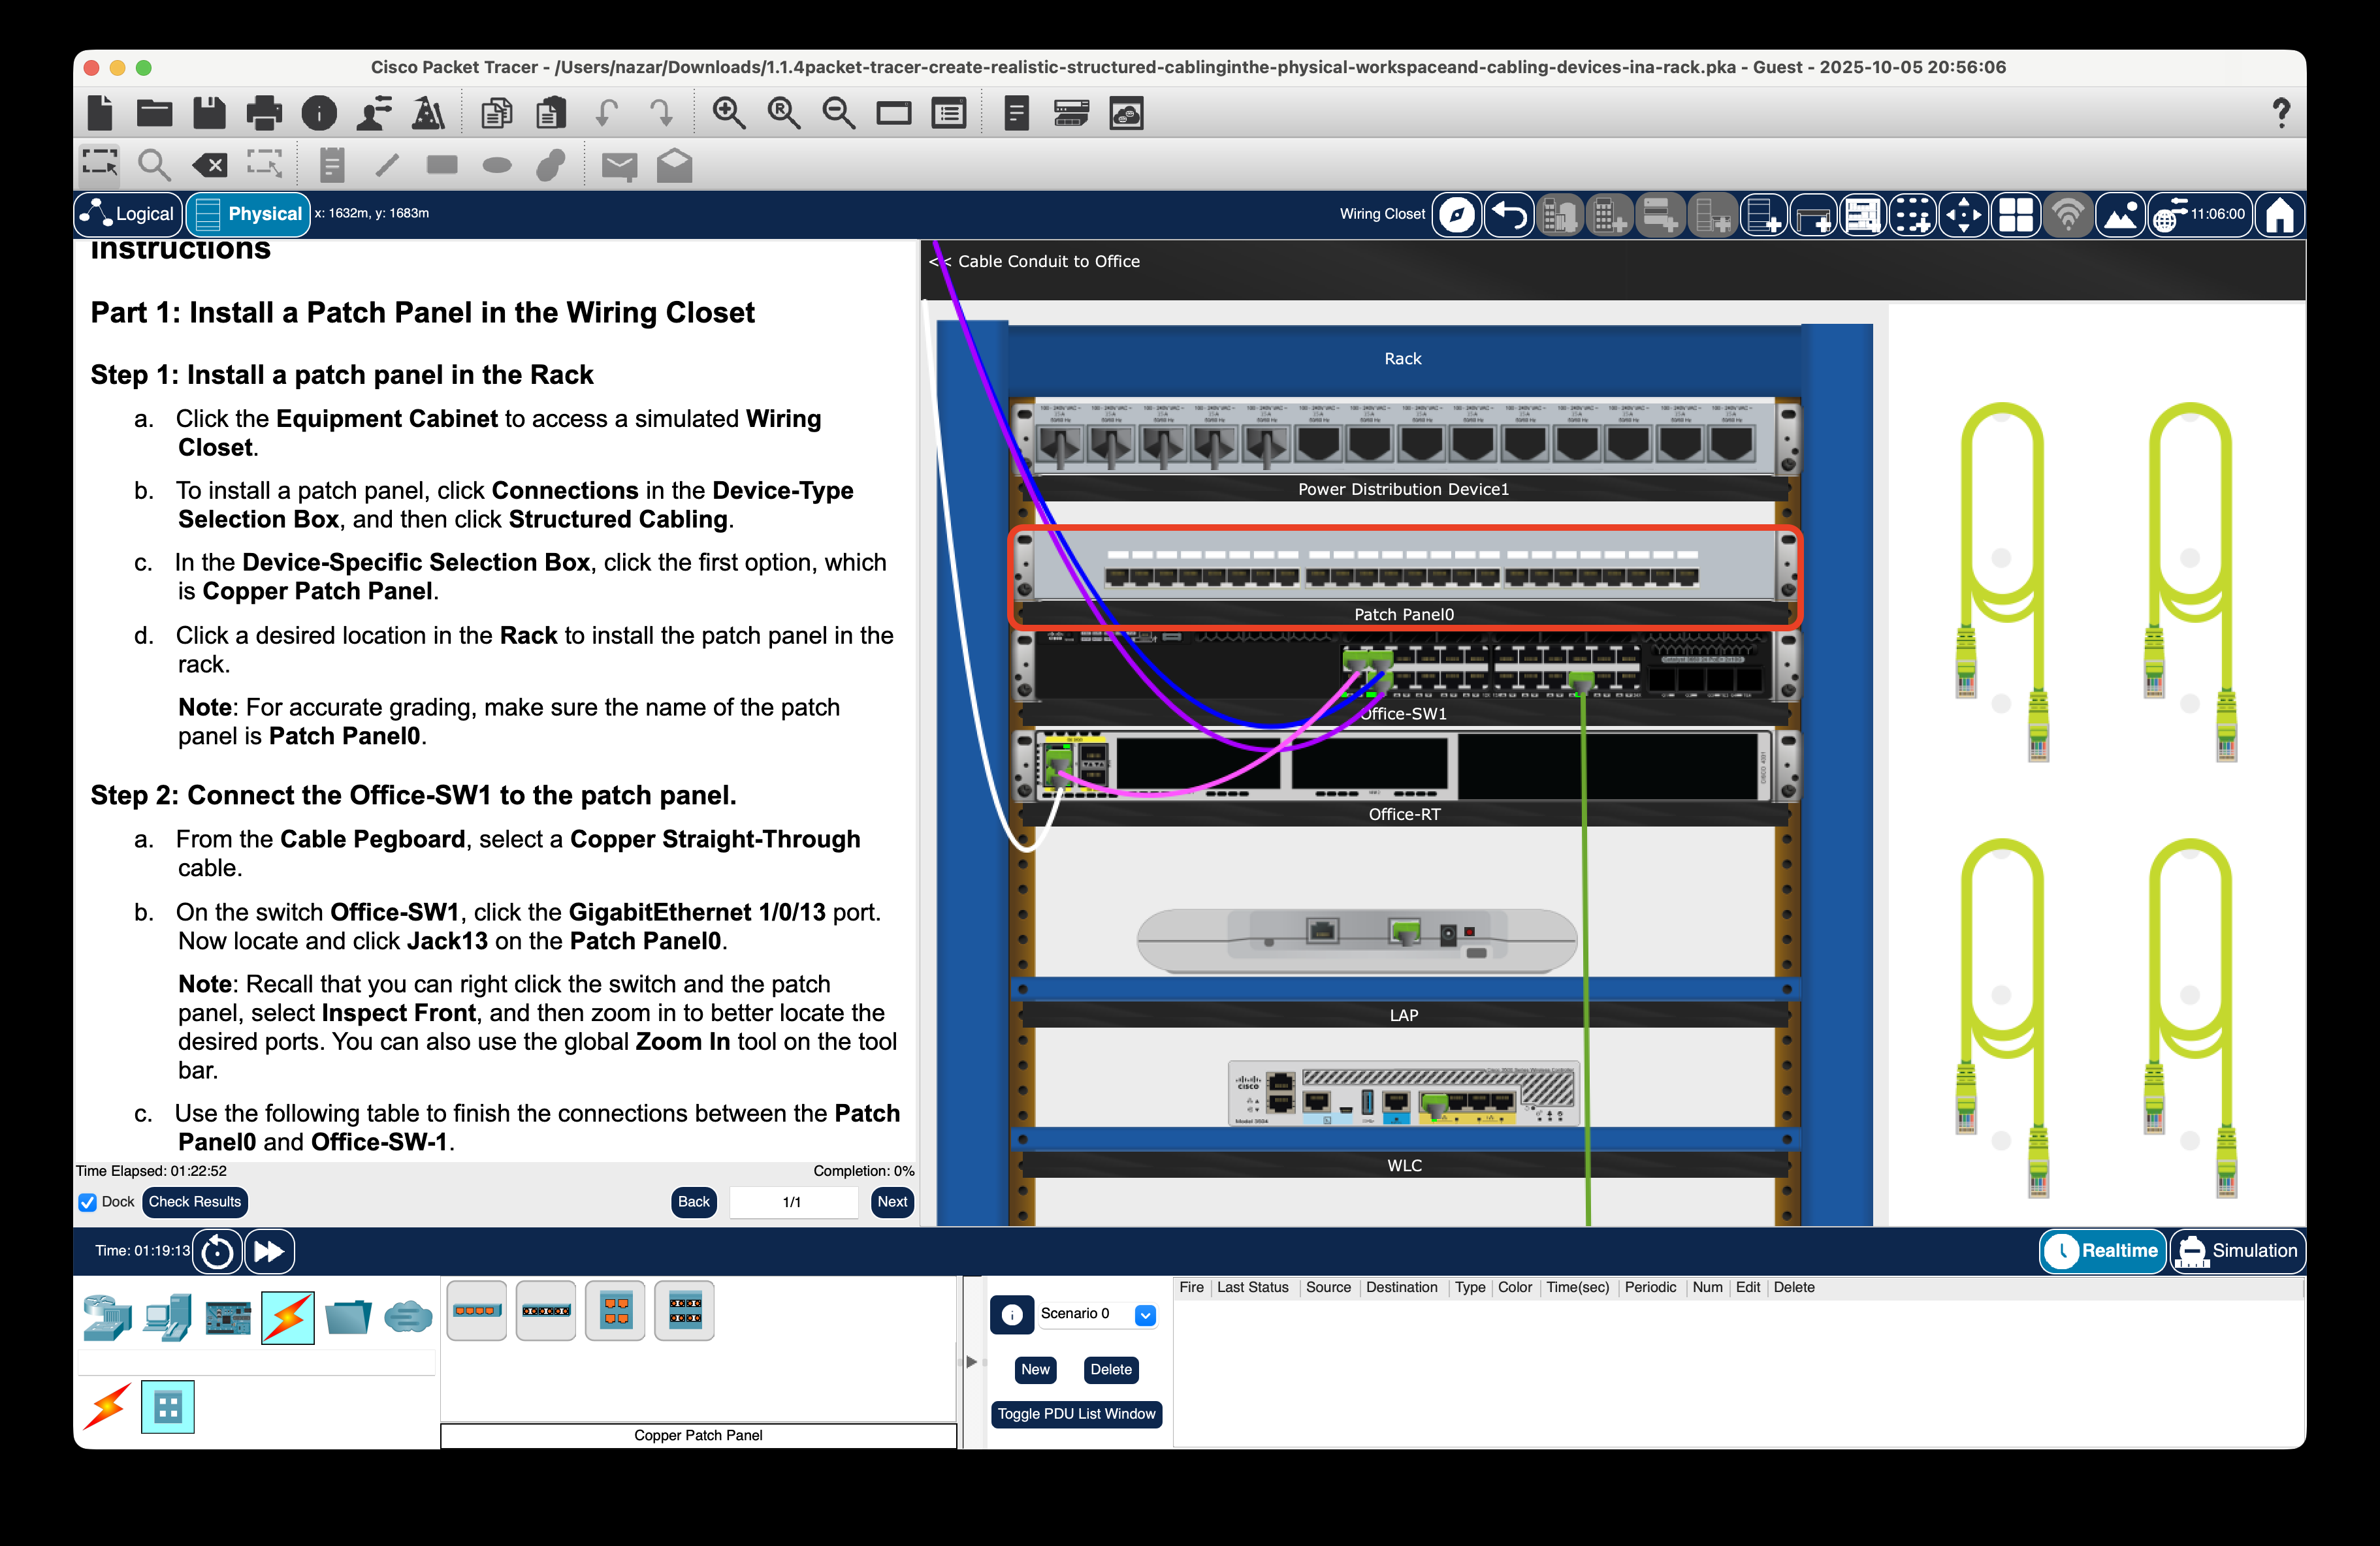Select the WLC device in the rack

point(1404,1094)
